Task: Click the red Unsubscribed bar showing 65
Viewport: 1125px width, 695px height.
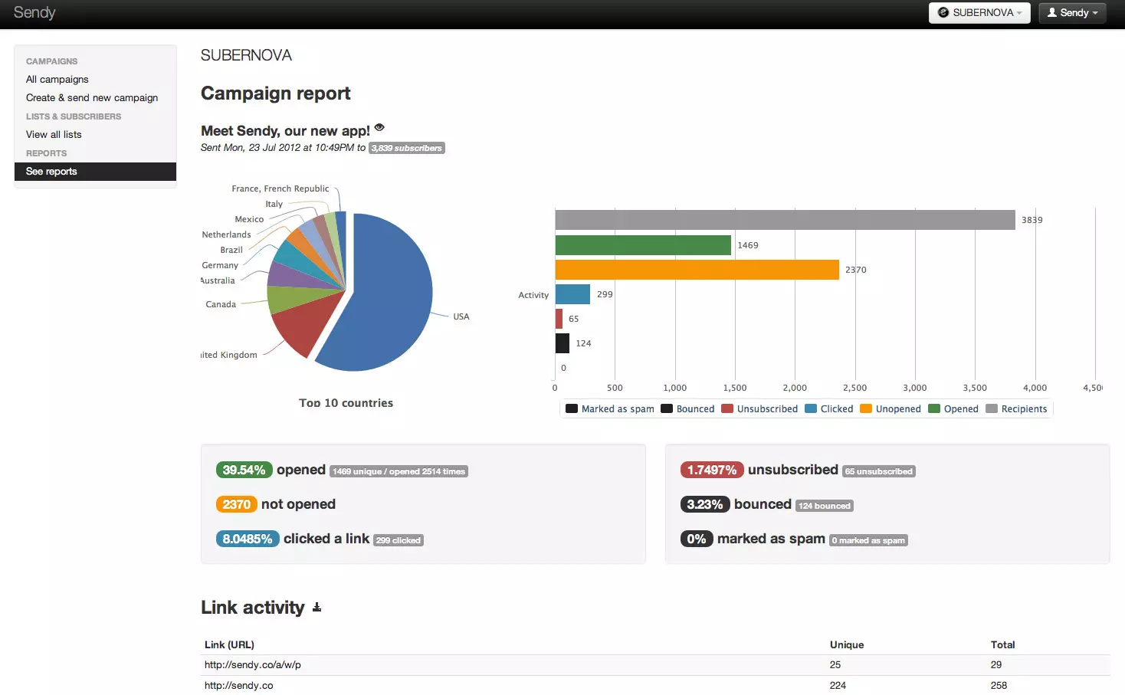Action: (559, 319)
